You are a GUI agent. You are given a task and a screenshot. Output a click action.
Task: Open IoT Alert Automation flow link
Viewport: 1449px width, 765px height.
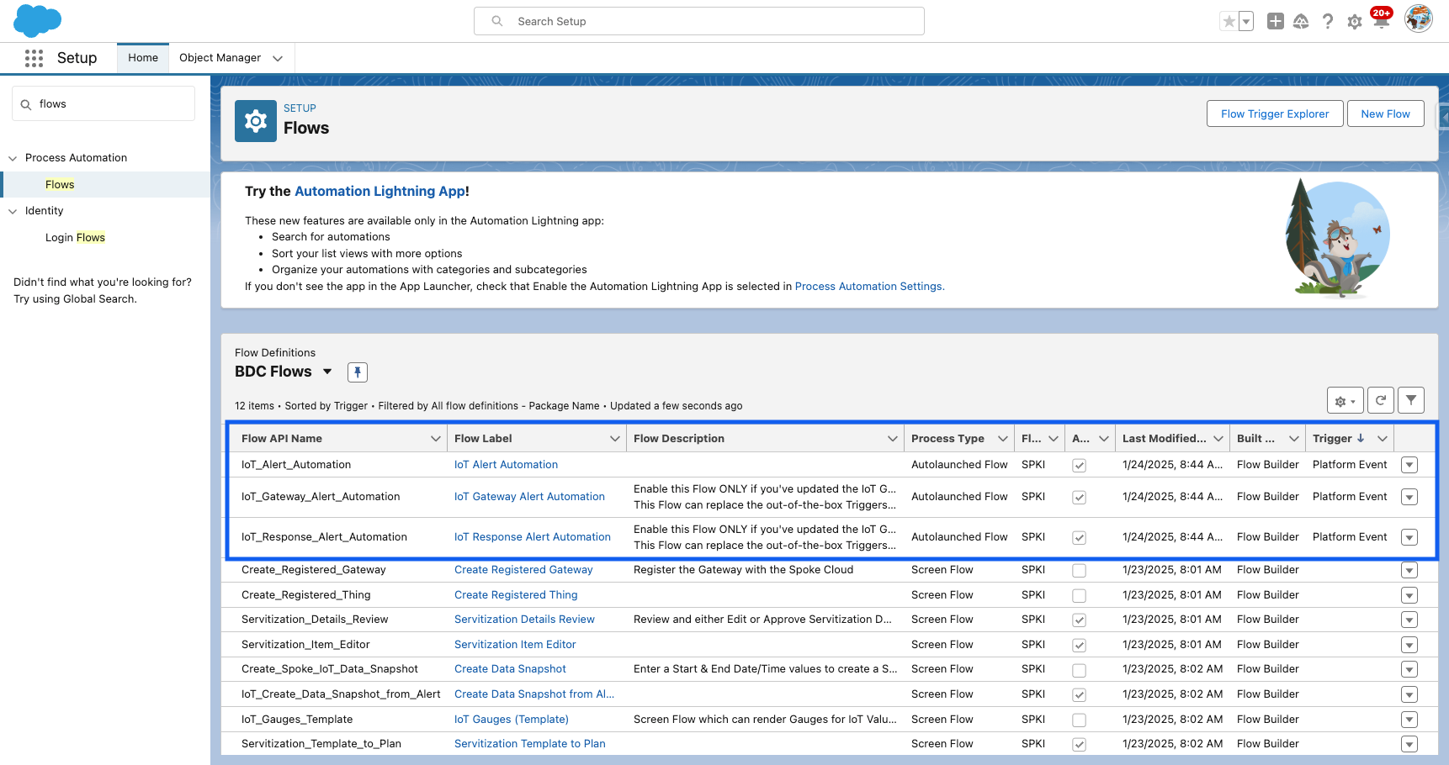click(x=506, y=465)
